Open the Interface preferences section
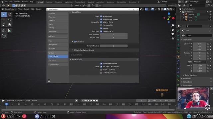The image size is (213, 119). pos(58,13)
